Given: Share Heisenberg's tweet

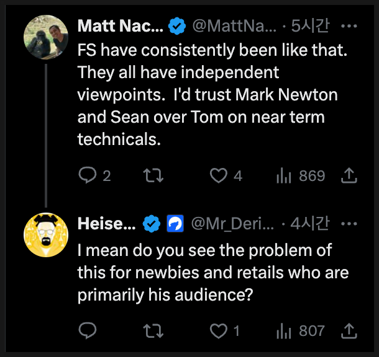Looking at the screenshot, I should (x=349, y=330).
